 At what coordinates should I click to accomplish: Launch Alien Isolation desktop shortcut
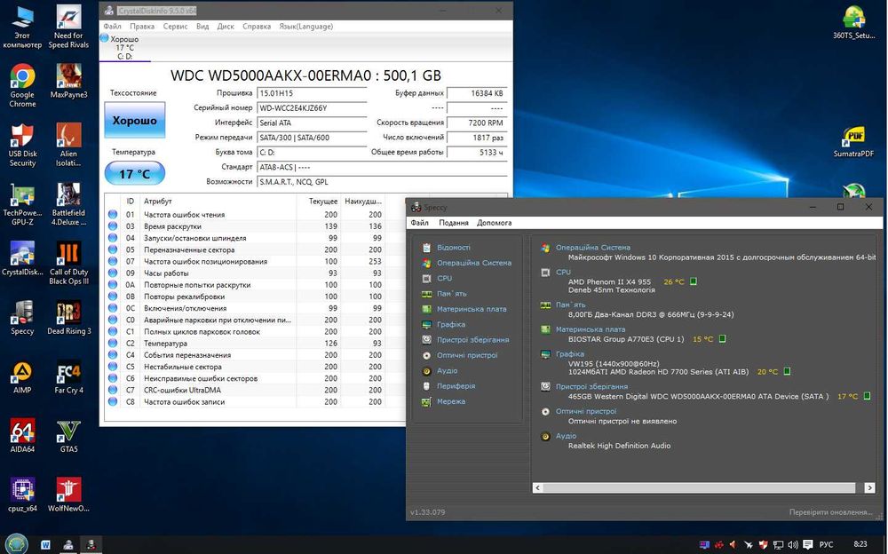(68, 145)
